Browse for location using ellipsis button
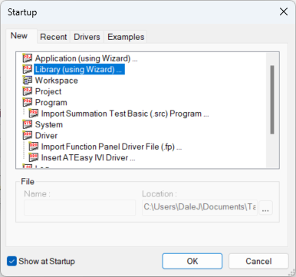Image resolution: width=296 pixels, height=277 pixels. [x=265, y=208]
